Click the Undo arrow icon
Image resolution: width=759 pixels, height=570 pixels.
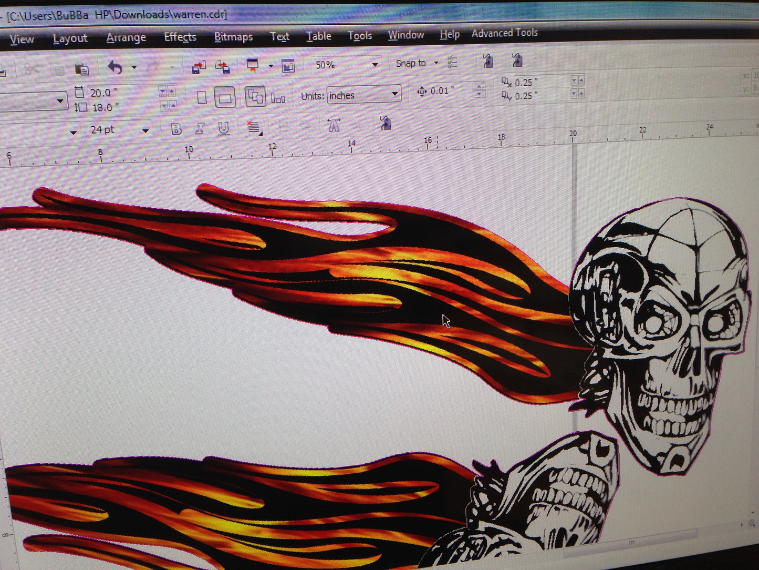coord(116,67)
